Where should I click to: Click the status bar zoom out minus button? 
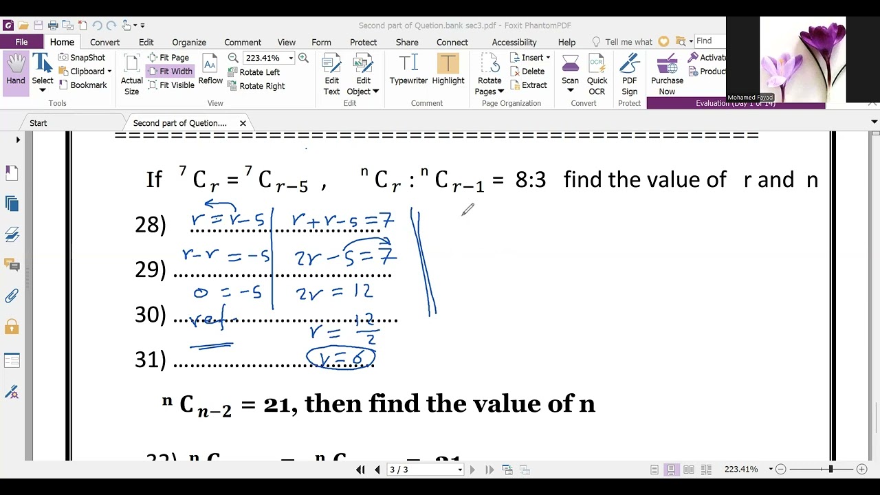point(780,470)
